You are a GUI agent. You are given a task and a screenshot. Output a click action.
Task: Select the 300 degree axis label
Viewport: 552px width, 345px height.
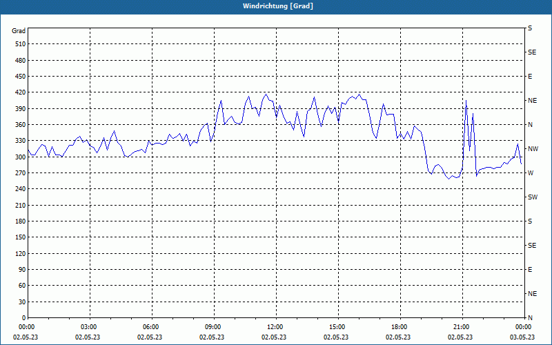click(x=21, y=157)
